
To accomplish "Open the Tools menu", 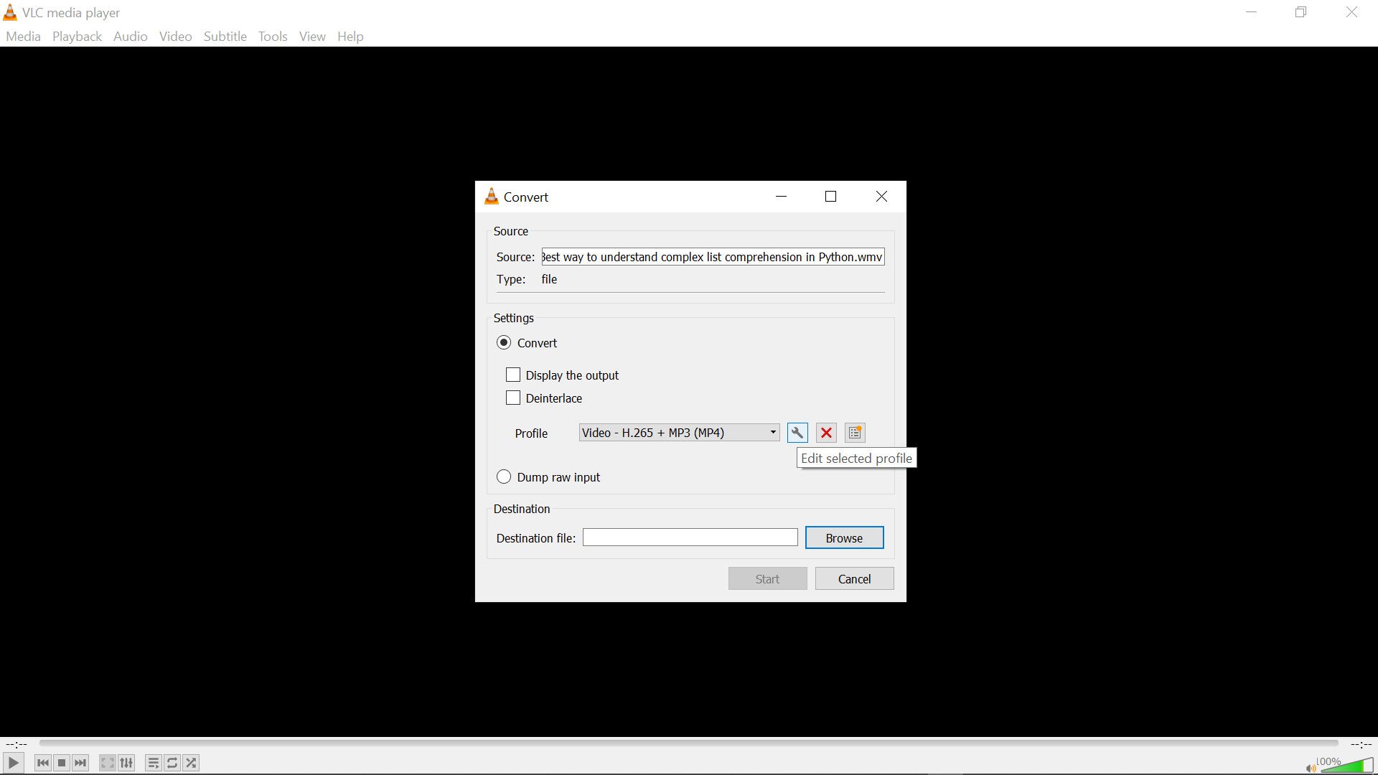I will coord(273,36).
